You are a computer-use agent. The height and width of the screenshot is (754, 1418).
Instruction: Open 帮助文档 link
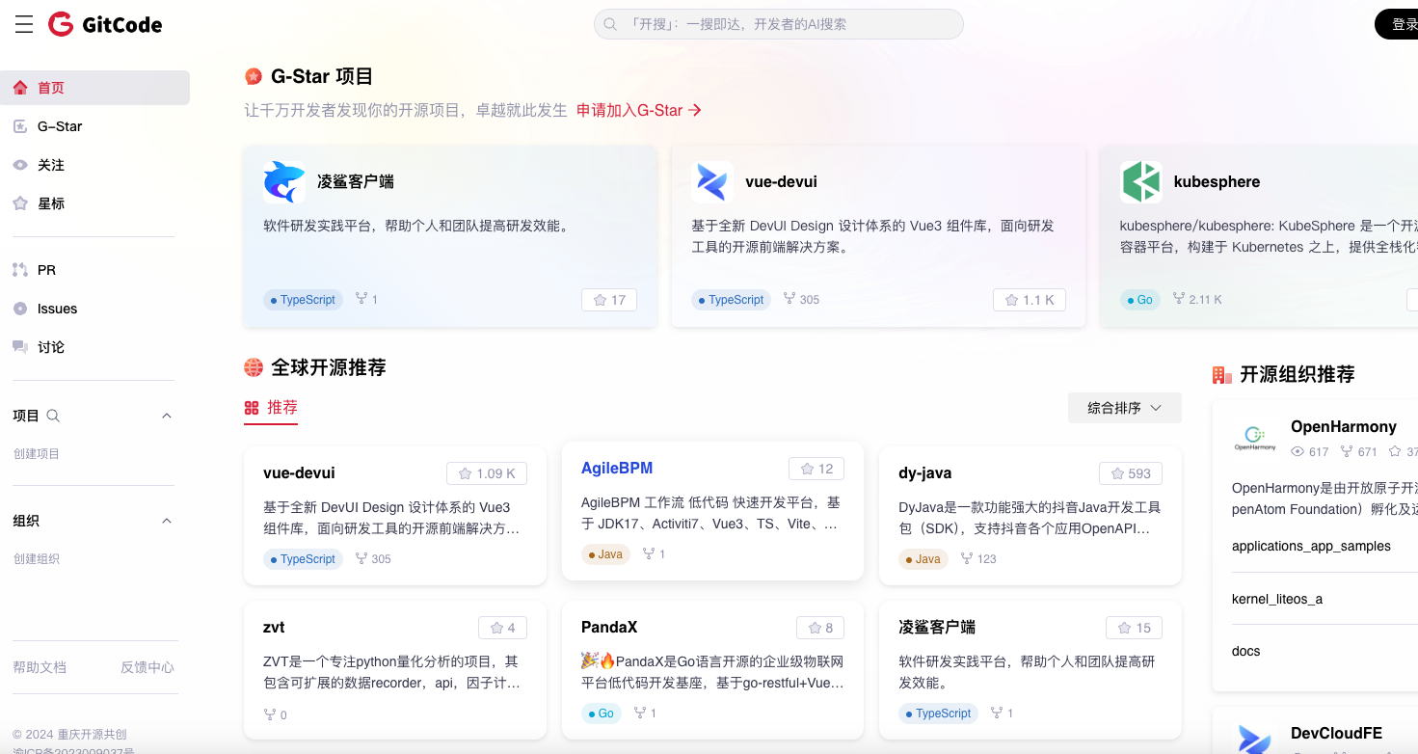[x=40, y=667]
